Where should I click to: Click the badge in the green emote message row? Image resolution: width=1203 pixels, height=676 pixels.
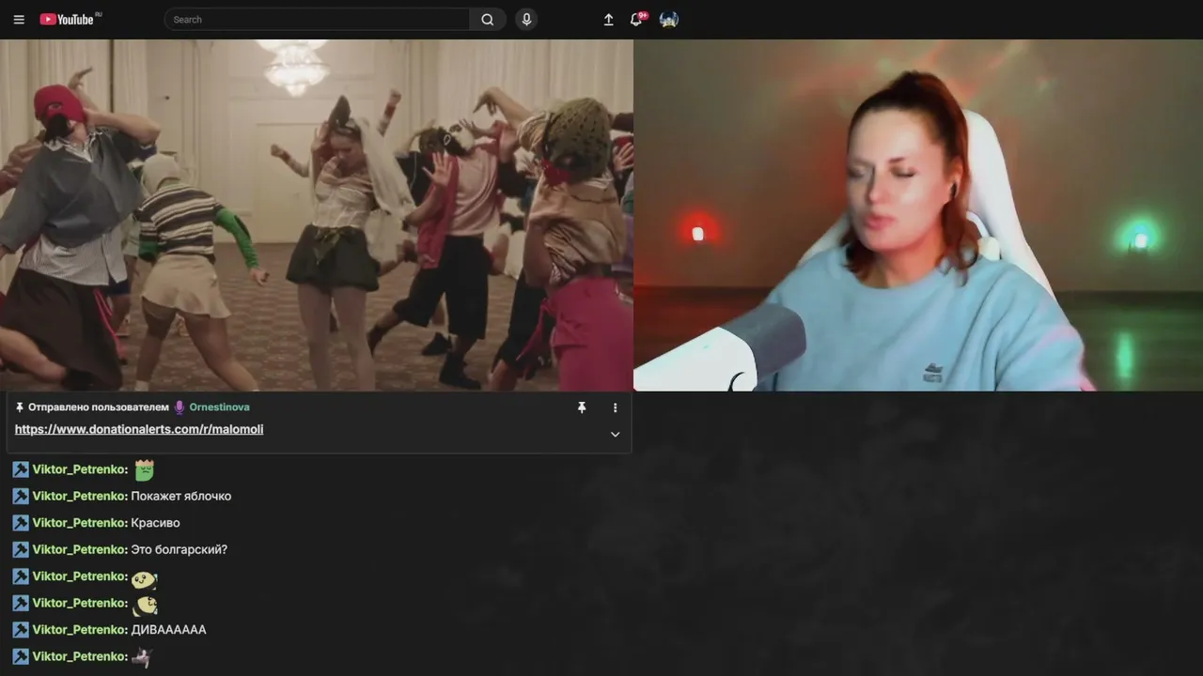click(21, 469)
